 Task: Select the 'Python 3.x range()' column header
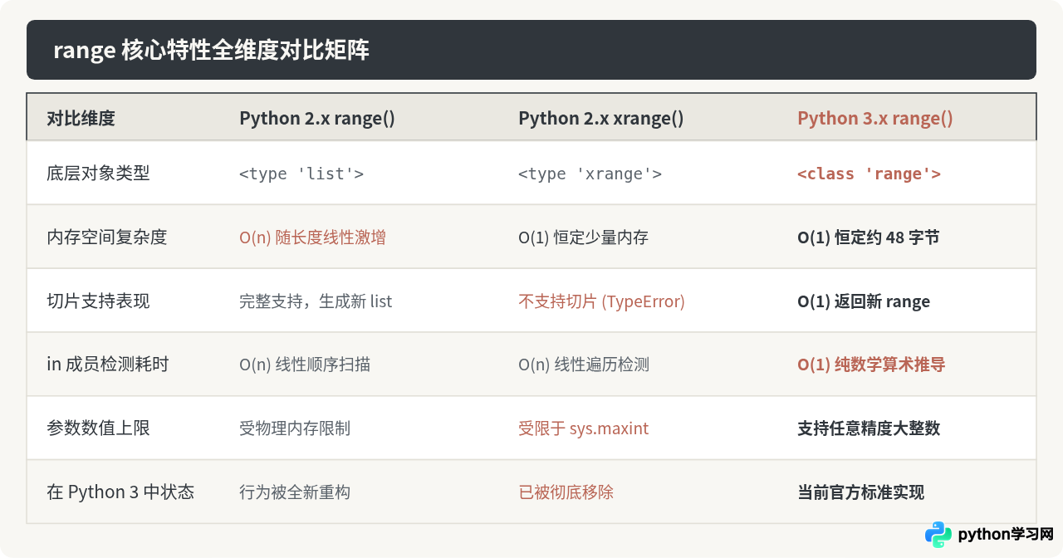coord(875,118)
